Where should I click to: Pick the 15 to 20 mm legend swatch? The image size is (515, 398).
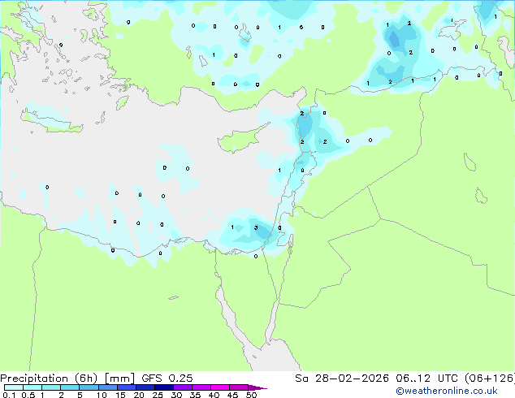[x=126, y=387]
